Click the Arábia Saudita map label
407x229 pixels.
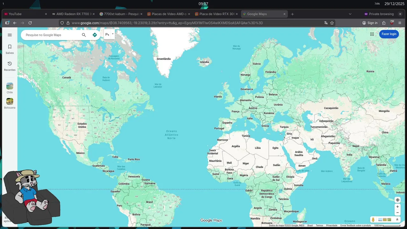(299, 154)
